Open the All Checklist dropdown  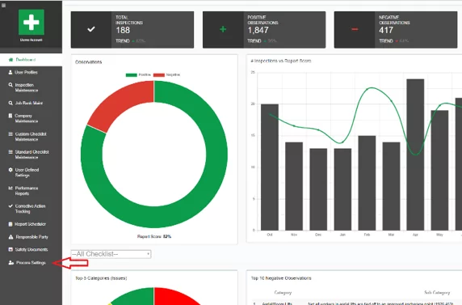(111, 254)
